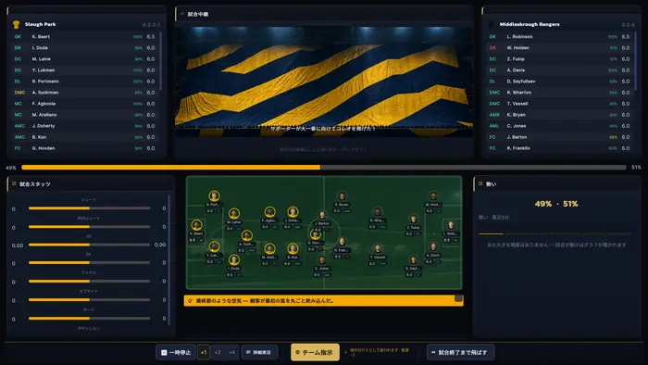Set match speed to ×1
This screenshot has width=648, height=365.
[204, 352]
